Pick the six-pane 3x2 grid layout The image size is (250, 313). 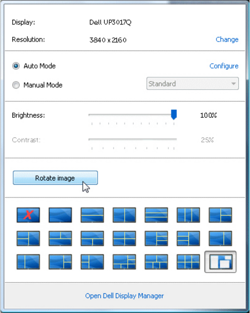(x=188, y=262)
